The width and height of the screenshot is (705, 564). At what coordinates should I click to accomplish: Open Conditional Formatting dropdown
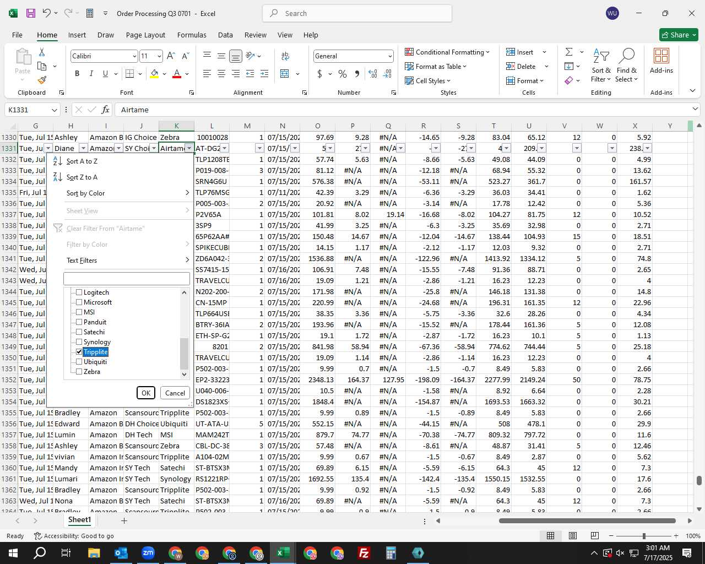[x=447, y=52]
